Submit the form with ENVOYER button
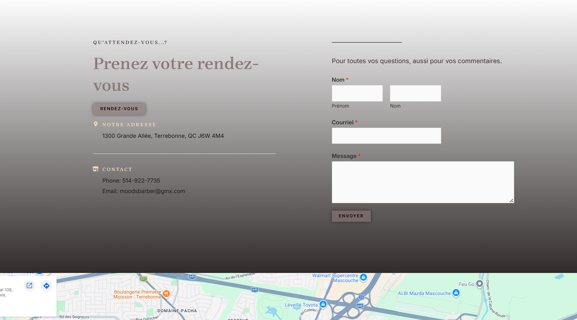This screenshot has width=577, height=320. pos(351,216)
